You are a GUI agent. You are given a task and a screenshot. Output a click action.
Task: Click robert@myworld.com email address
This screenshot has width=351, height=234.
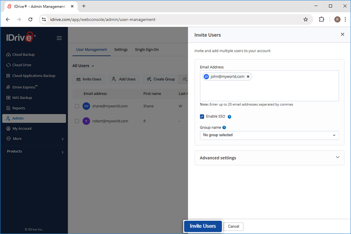[x=110, y=121]
